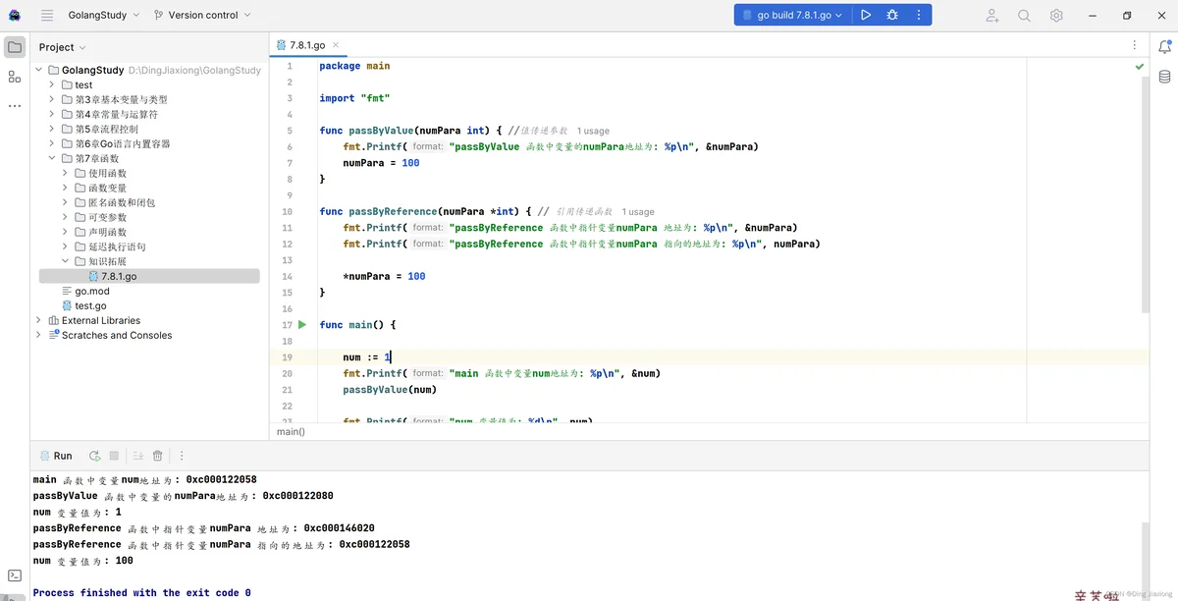Click the GoLand logo icon in title bar
This screenshot has height=601, width=1178.
coord(15,15)
